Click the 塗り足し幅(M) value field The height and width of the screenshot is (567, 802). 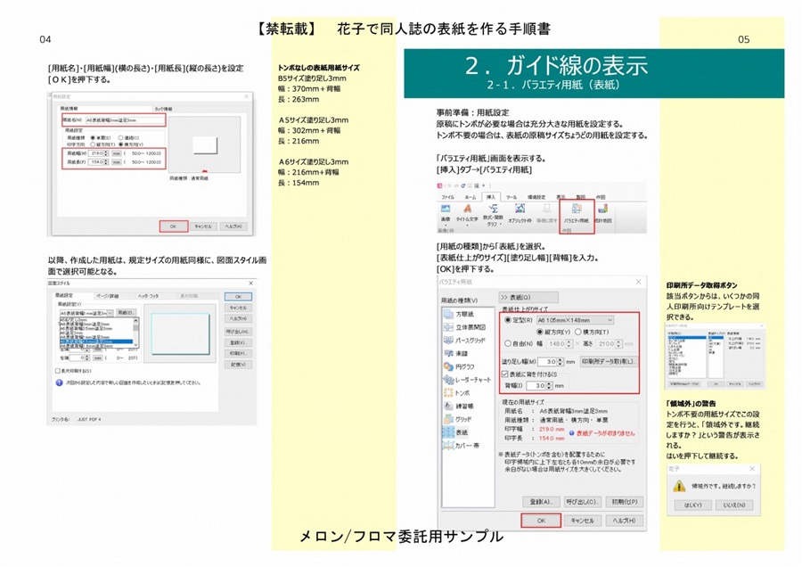[x=547, y=361]
